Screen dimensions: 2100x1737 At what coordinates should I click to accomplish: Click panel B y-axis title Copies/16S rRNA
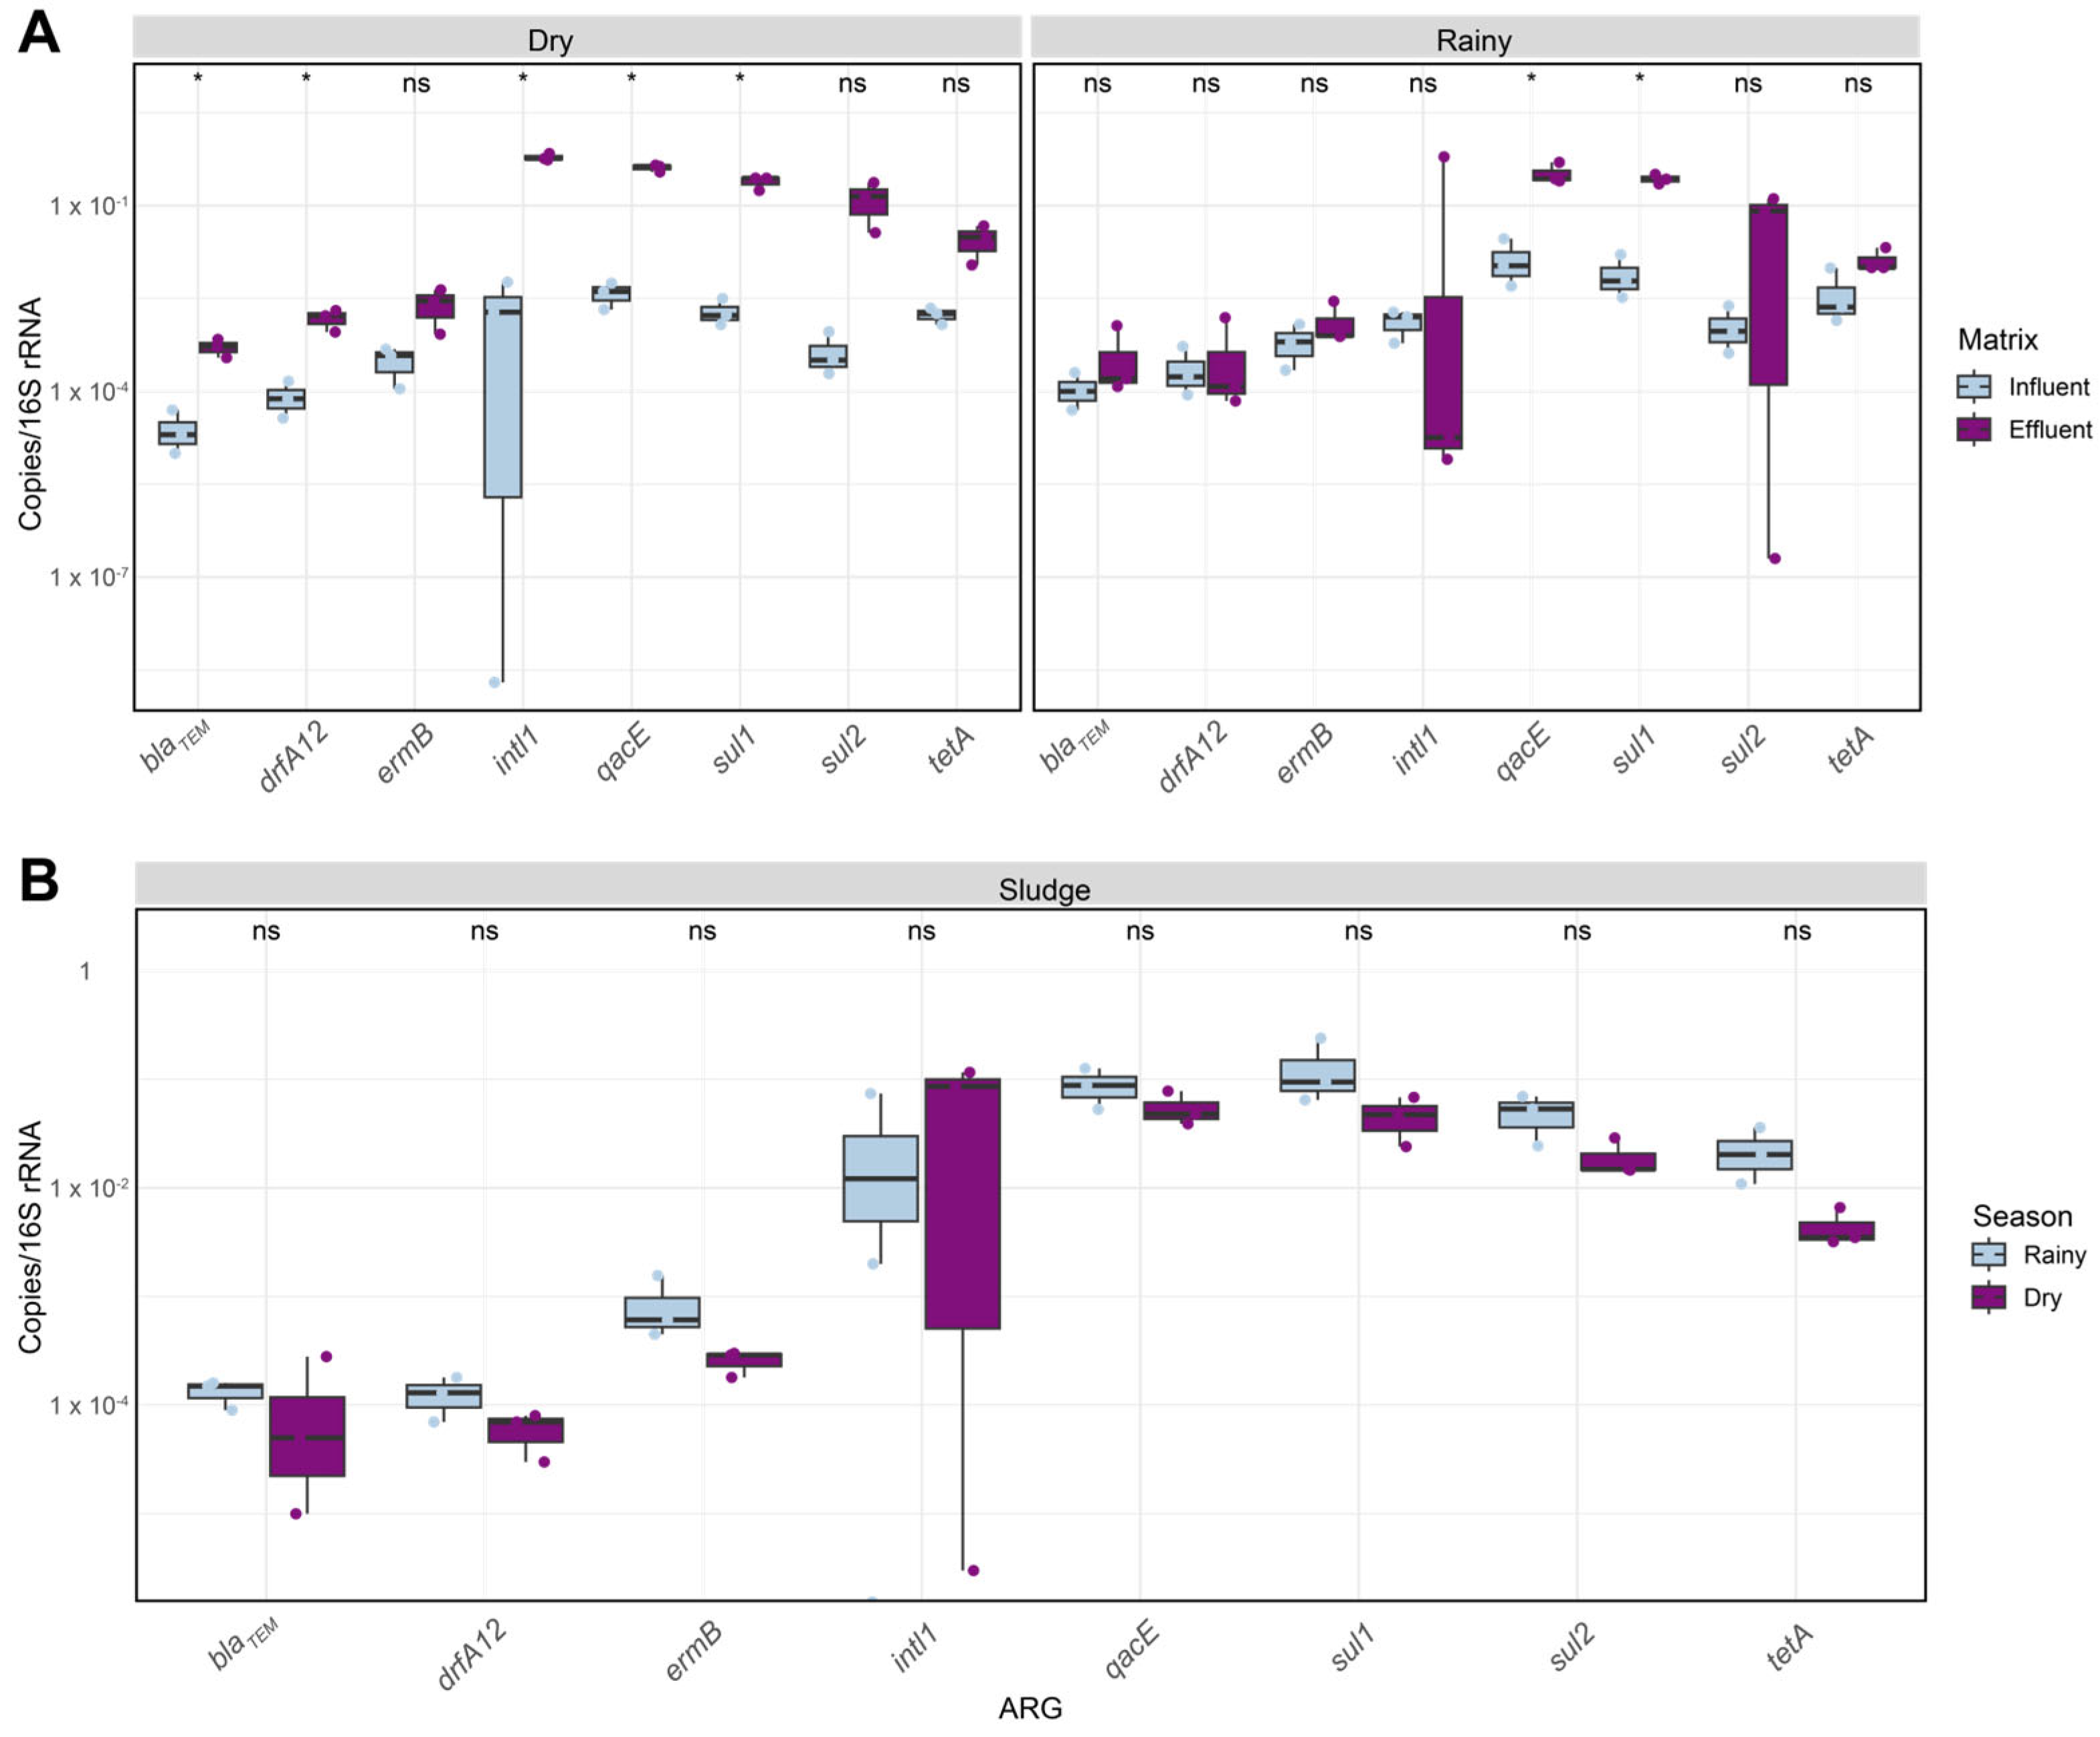coord(30,1237)
